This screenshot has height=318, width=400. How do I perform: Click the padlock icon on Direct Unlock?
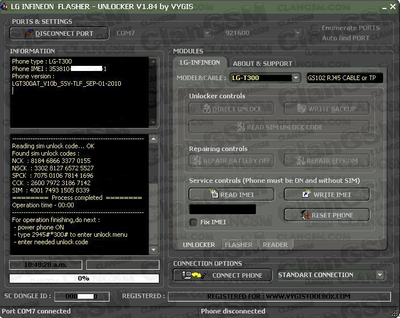(207, 108)
